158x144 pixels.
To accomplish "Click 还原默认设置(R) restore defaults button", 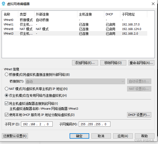I will point(15,136).
